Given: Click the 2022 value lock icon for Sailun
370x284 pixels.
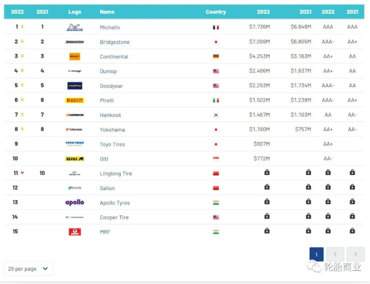Looking at the screenshot, I should (x=267, y=187).
